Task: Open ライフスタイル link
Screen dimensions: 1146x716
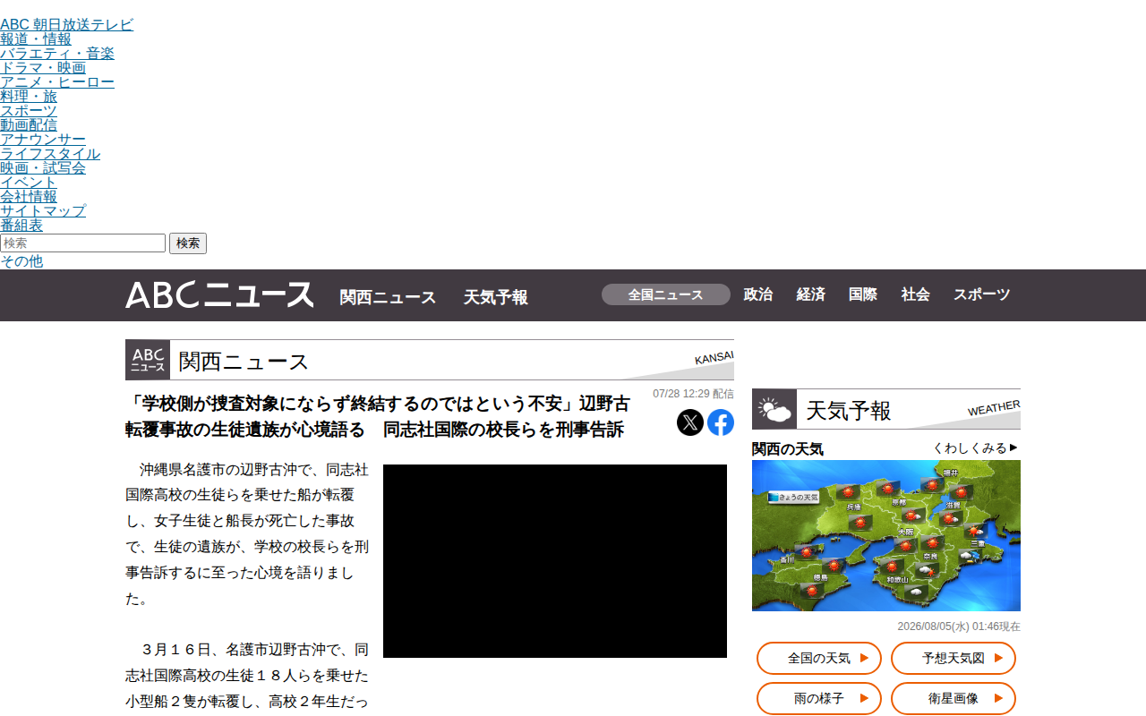Action: 50,154
